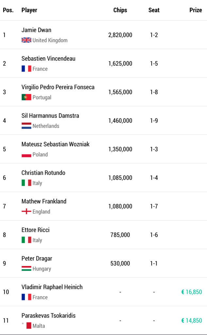The width and height of the screenshot is (207, 335).
Task: Sort by the Chips column header
Action: click(120, 10)
